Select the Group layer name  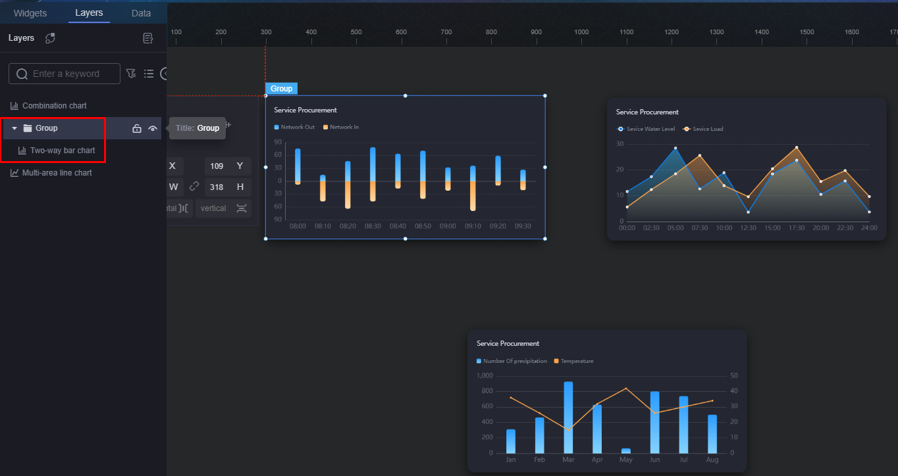[47, 128]
